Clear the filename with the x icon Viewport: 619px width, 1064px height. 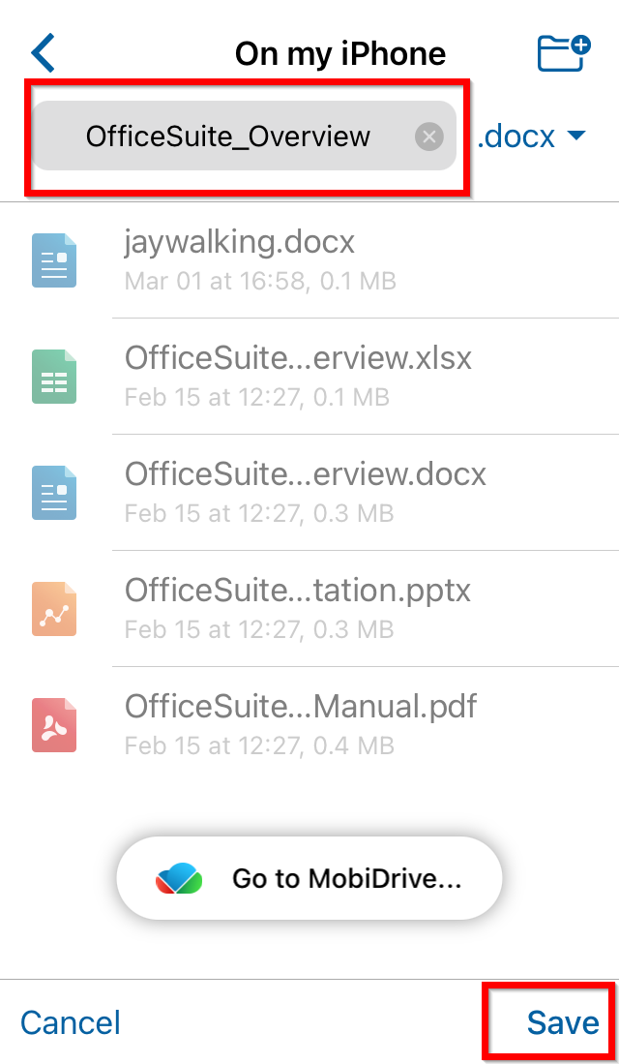pyautogui.click(x=428, y=137)
